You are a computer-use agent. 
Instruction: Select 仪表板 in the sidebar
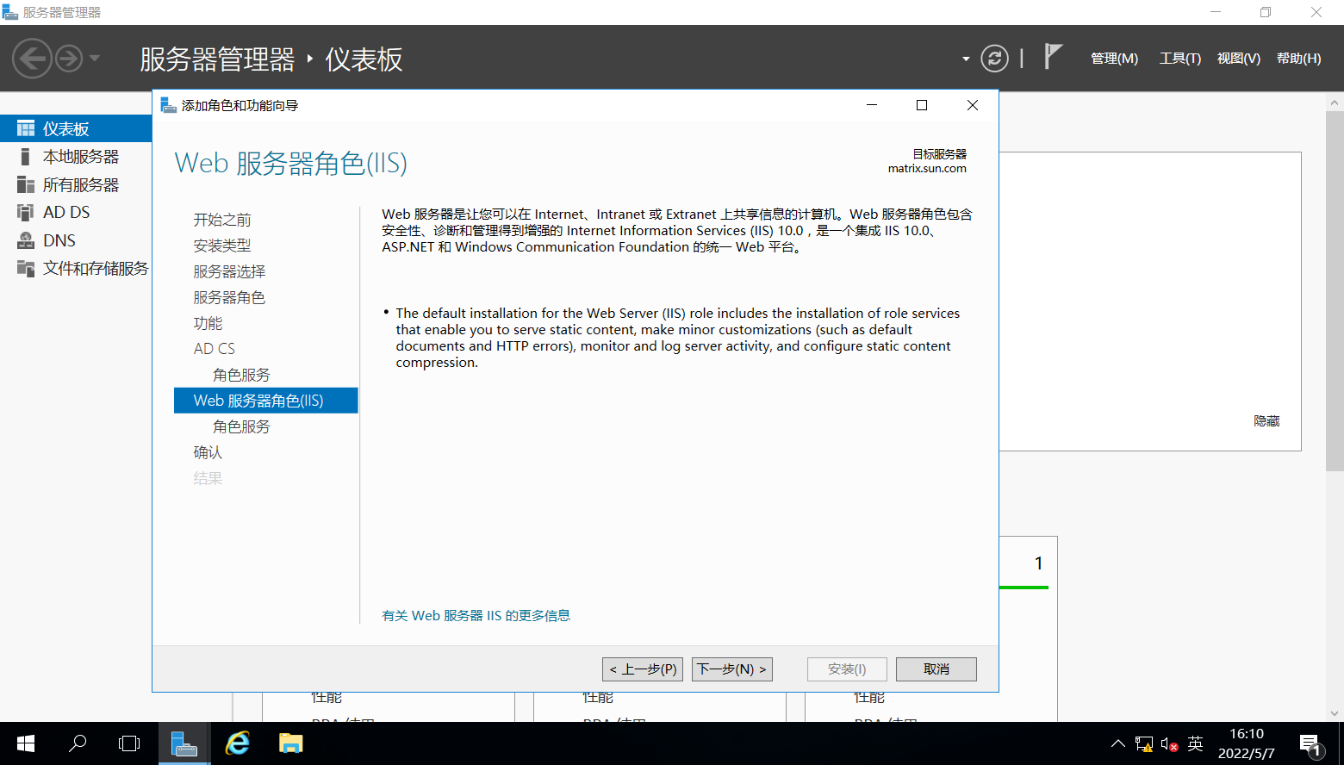(x=76, y=128)
